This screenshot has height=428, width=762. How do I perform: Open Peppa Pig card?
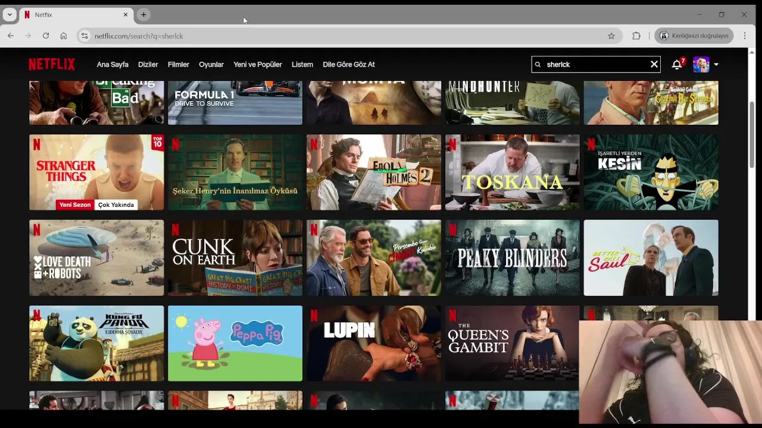[235, 343]
